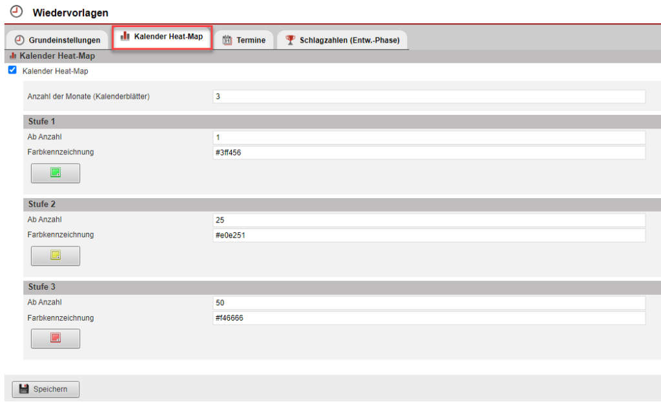Screen dimensions: 661x402
Task: Open the Grundeinstellungen tab
Action: coord(57,40)
